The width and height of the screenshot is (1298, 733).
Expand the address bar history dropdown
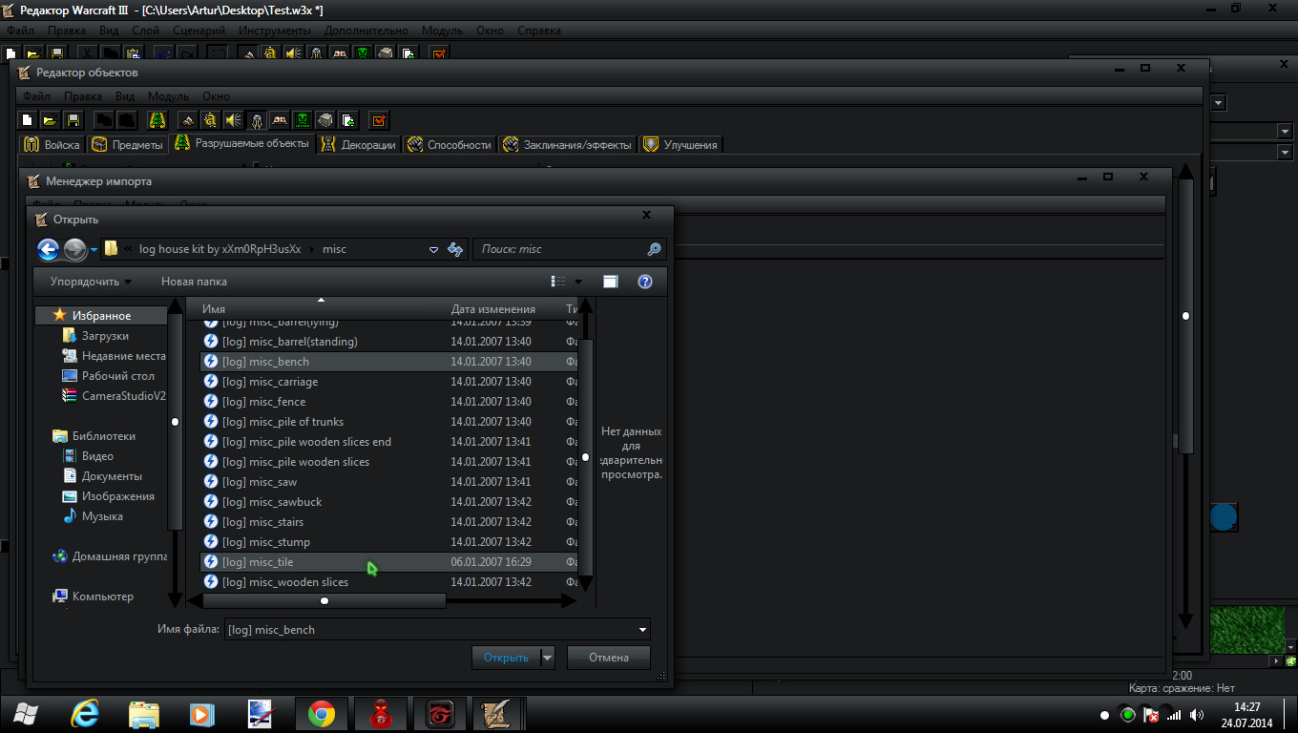(433, 249)
